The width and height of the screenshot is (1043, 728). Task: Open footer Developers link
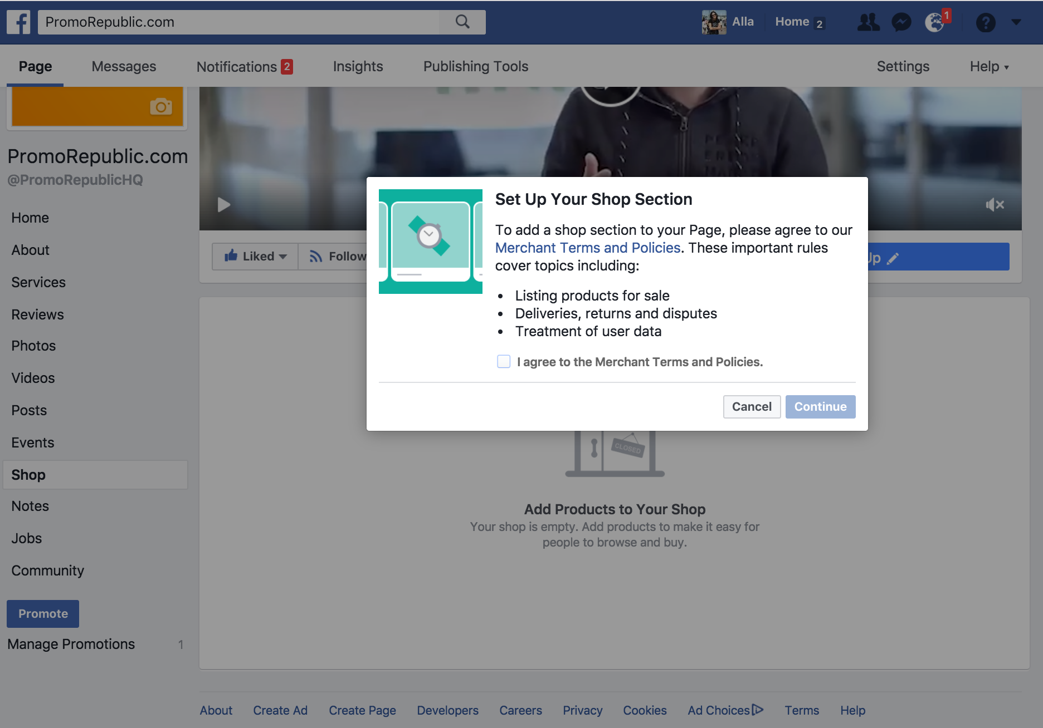pyautogui.click(x=448, y=710)
